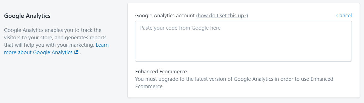
Task: Click the 'Google Analytics account' field label
Action: pyautogui.click(x=165, y=16)
